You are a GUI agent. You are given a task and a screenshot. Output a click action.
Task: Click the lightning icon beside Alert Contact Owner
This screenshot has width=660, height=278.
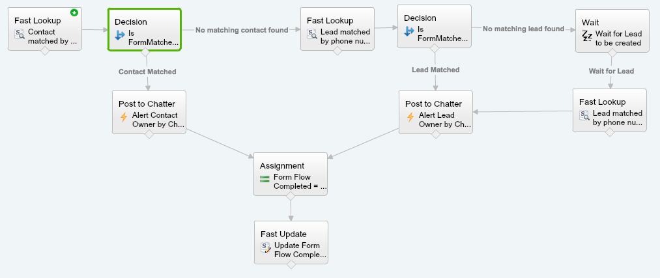click(x=124, y=118)
